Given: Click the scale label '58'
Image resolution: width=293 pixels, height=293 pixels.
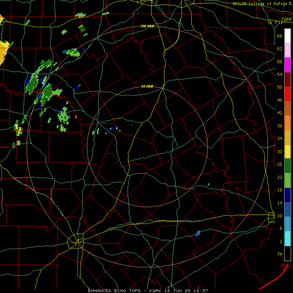Looking at the screenshot, I should [x=280, y=62].
